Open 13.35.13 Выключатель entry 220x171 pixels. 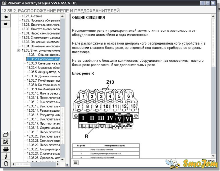43,106
